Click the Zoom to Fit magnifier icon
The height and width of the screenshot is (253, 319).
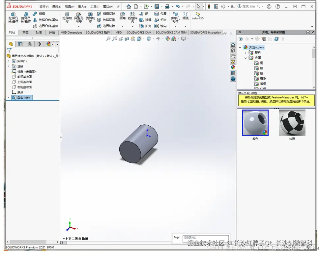[108, 38]
